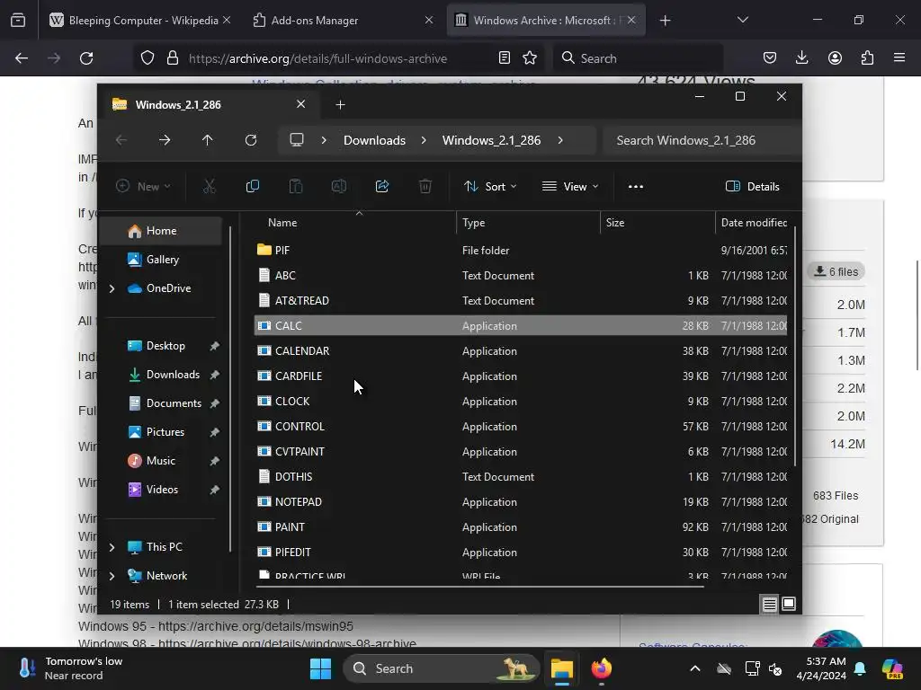Screen dimensions: 921x690
Task: List all Firefox tabs dropdown arrow
Action: pyautogui.click(x=742, y=20)
